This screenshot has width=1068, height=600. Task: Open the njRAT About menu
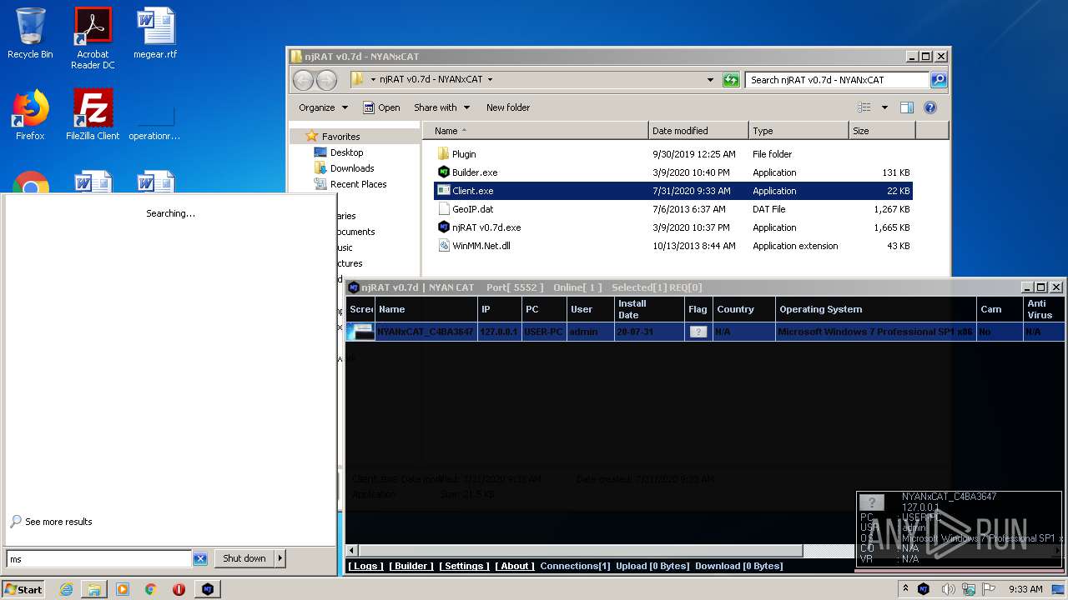tap(515, 566)
